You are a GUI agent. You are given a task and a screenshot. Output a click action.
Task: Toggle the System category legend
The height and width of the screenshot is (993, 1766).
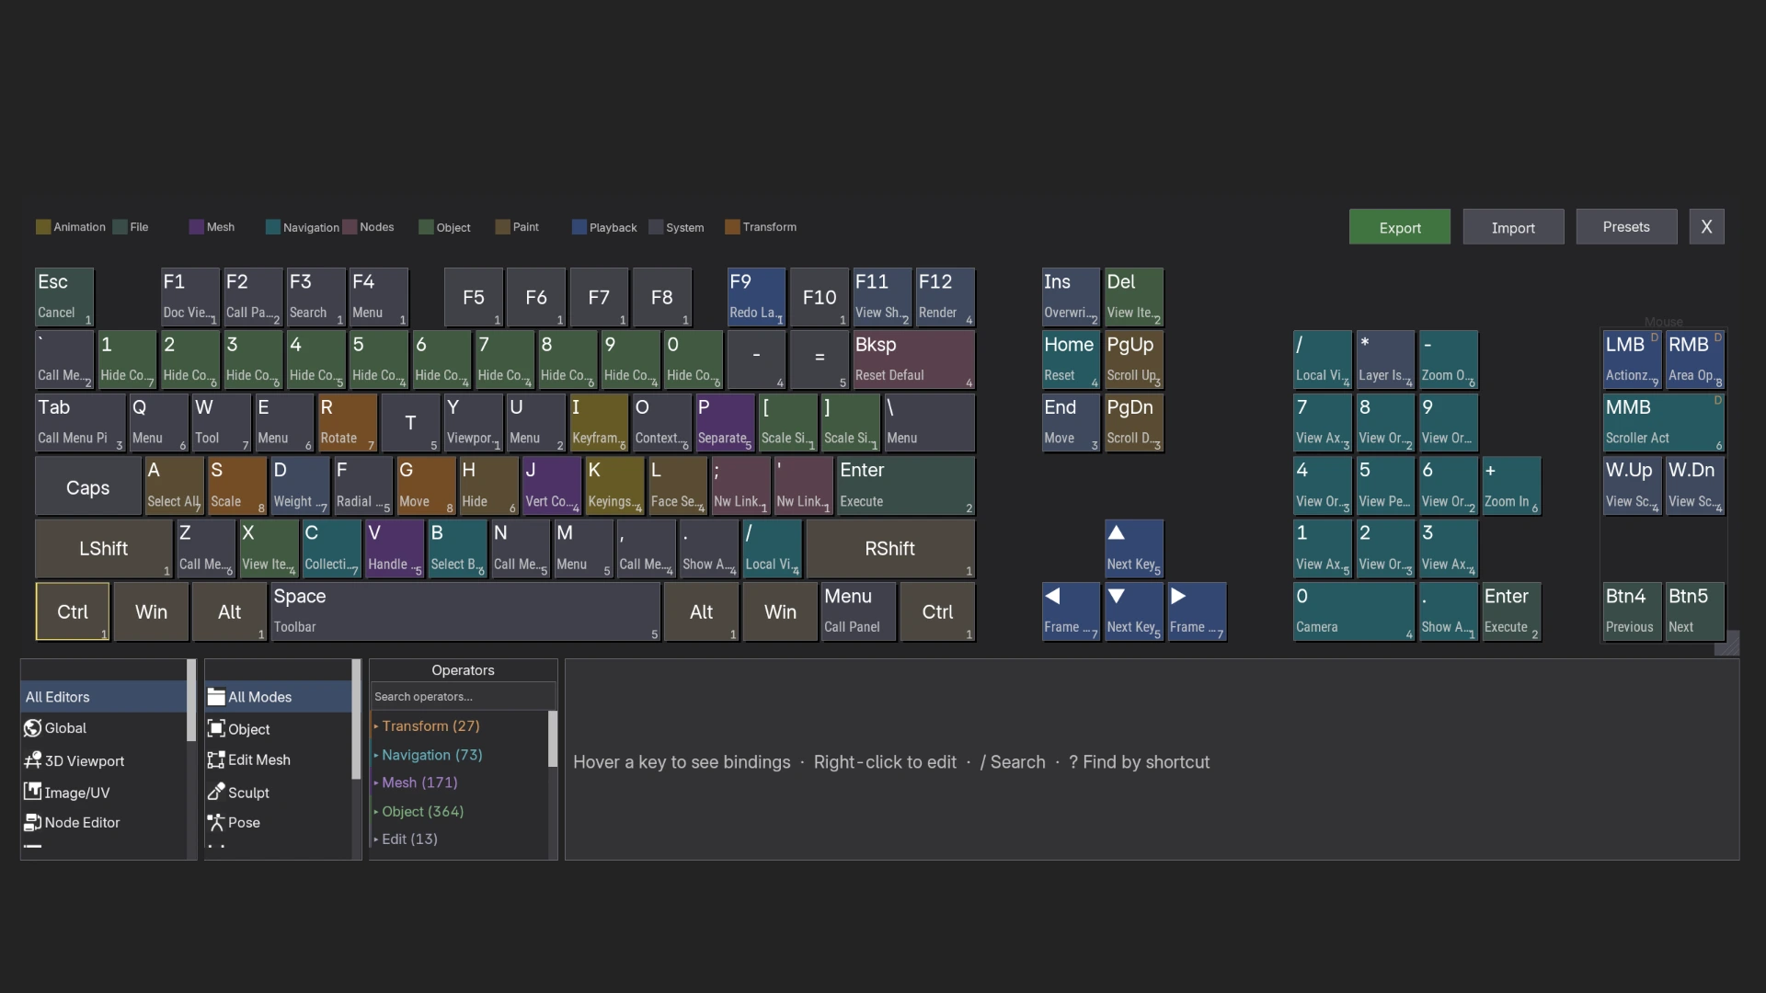click(676, 227)
